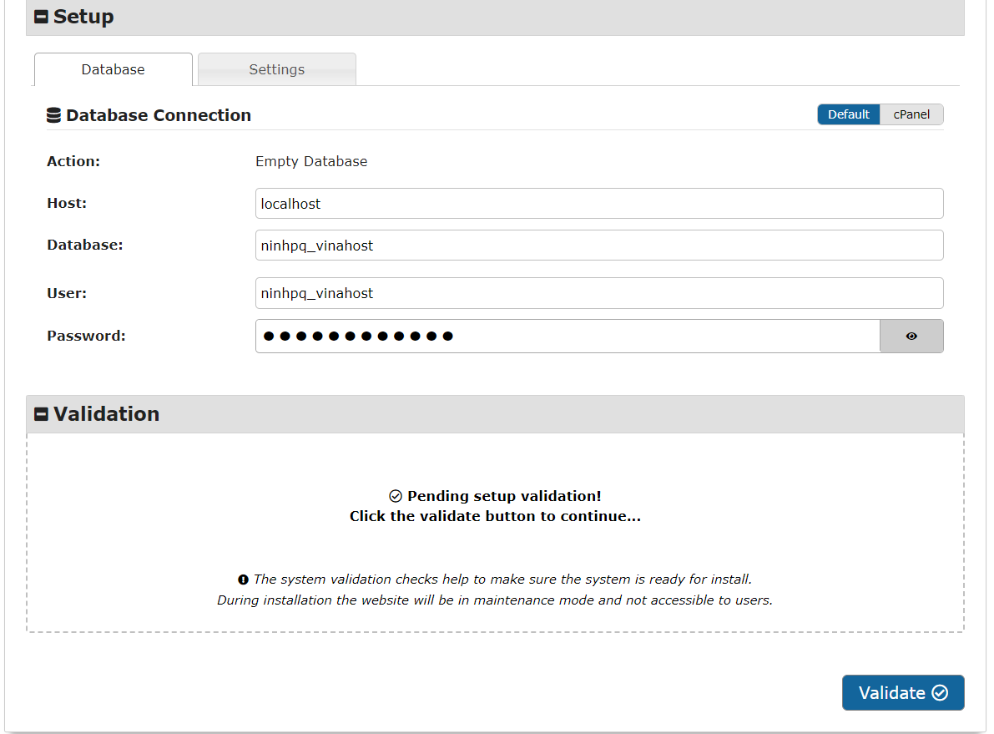The image size is (994, 734).
Task: Click the Validation section title
Action: [x=106, y=414]
